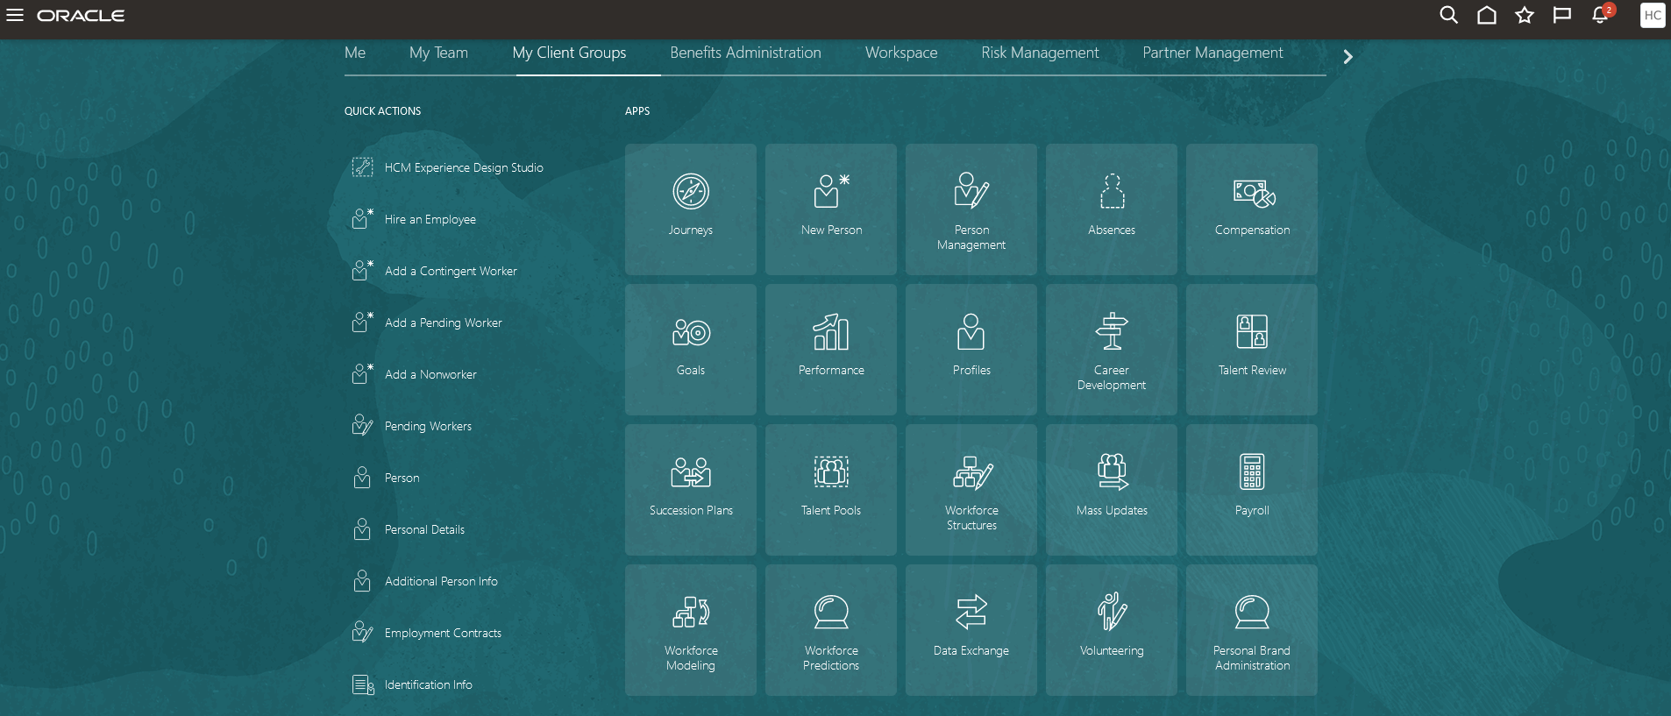Open the Partner Management tab
This screenshot has height=716, width=1671.
(x=1212, y=53)
